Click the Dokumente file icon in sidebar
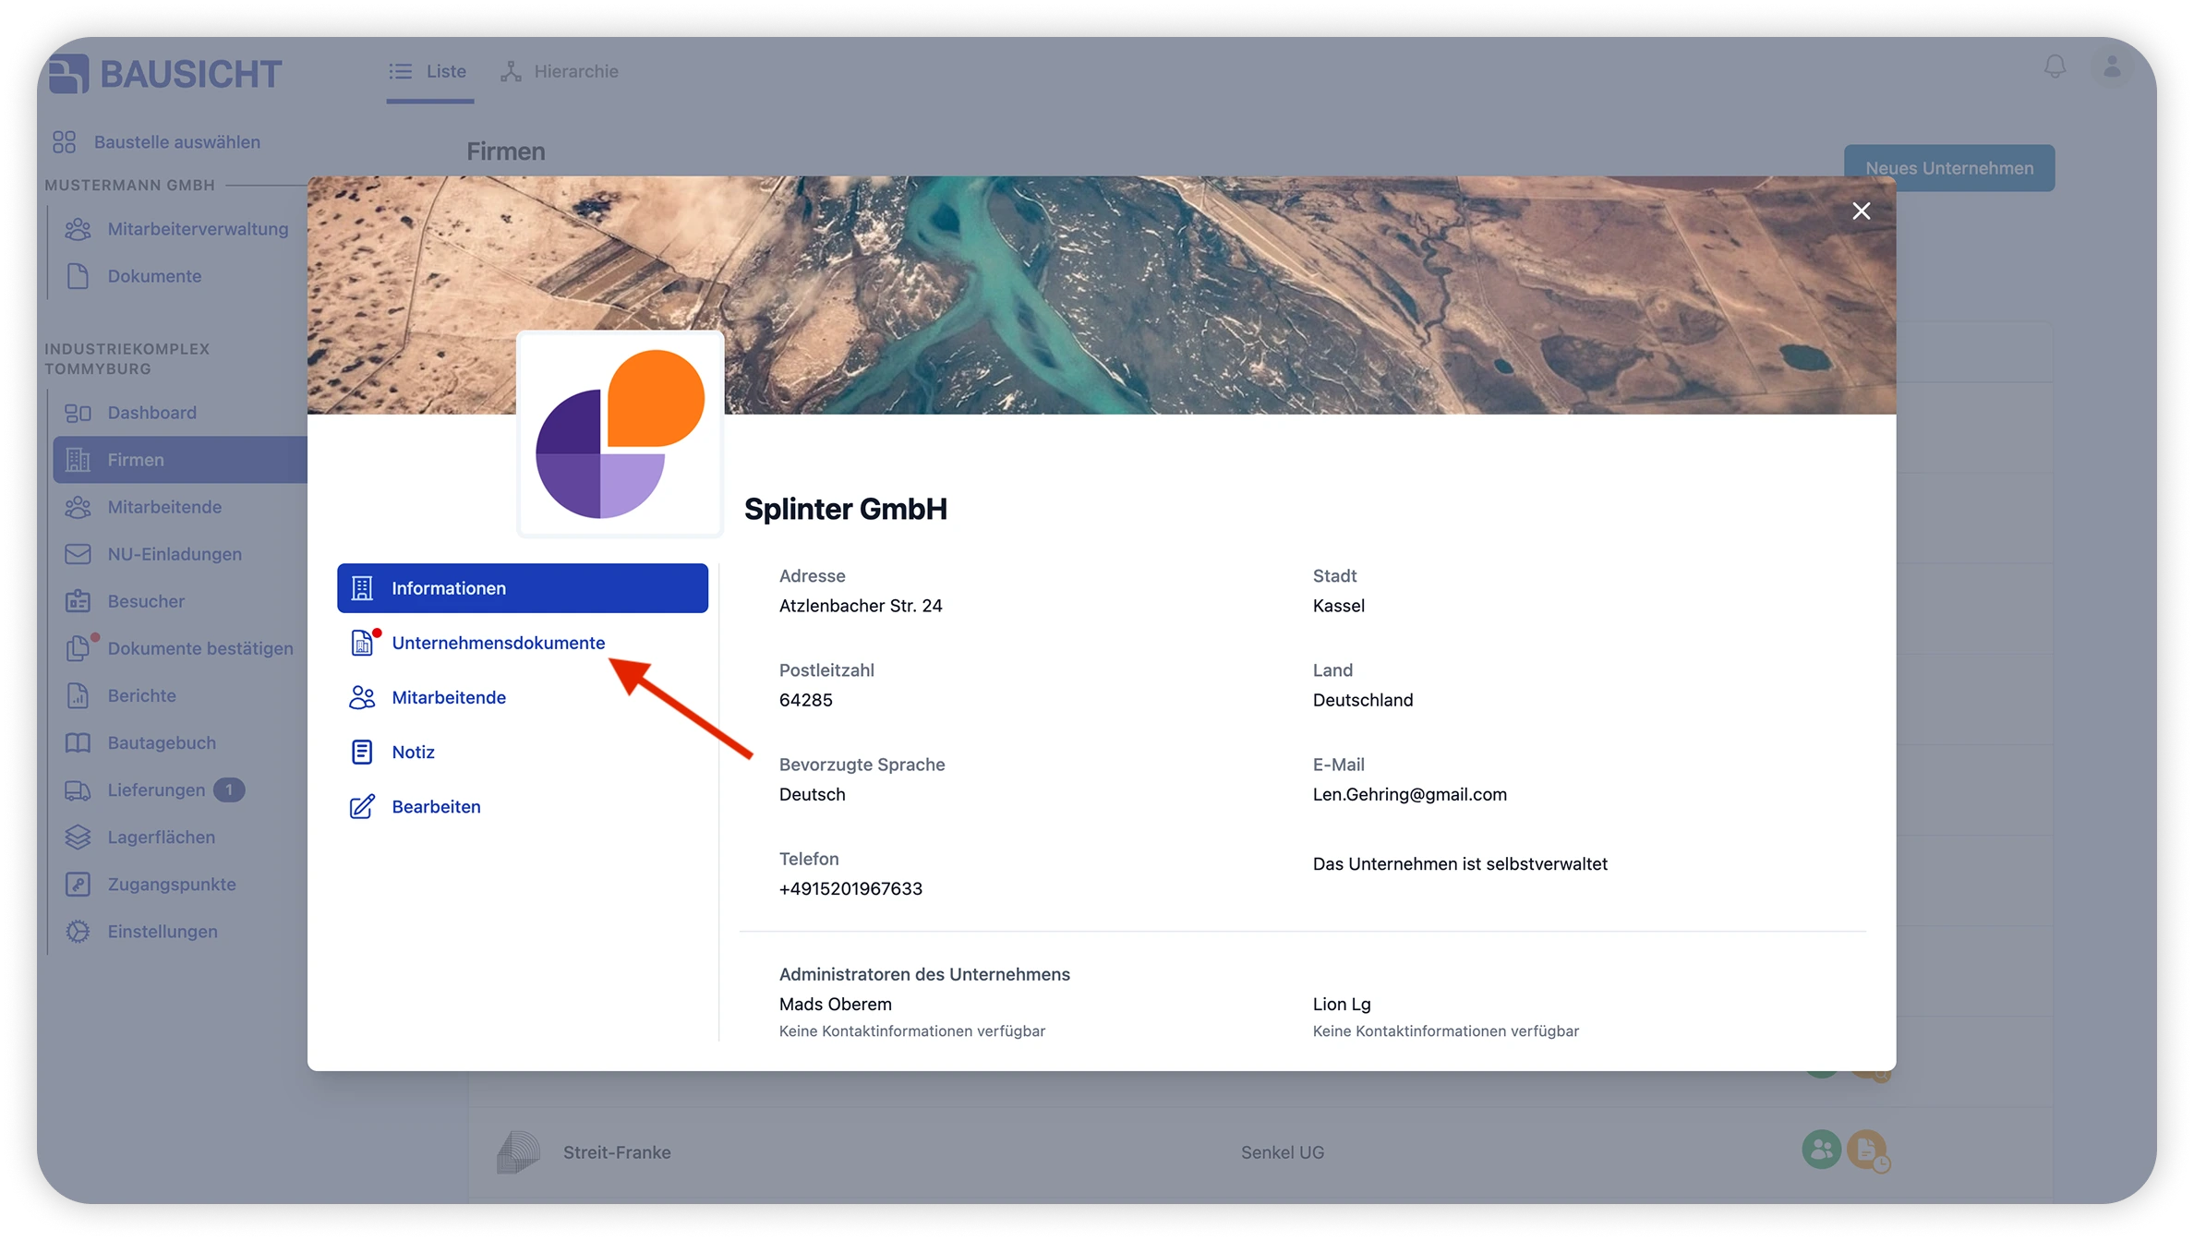 [x=78, y=276]
